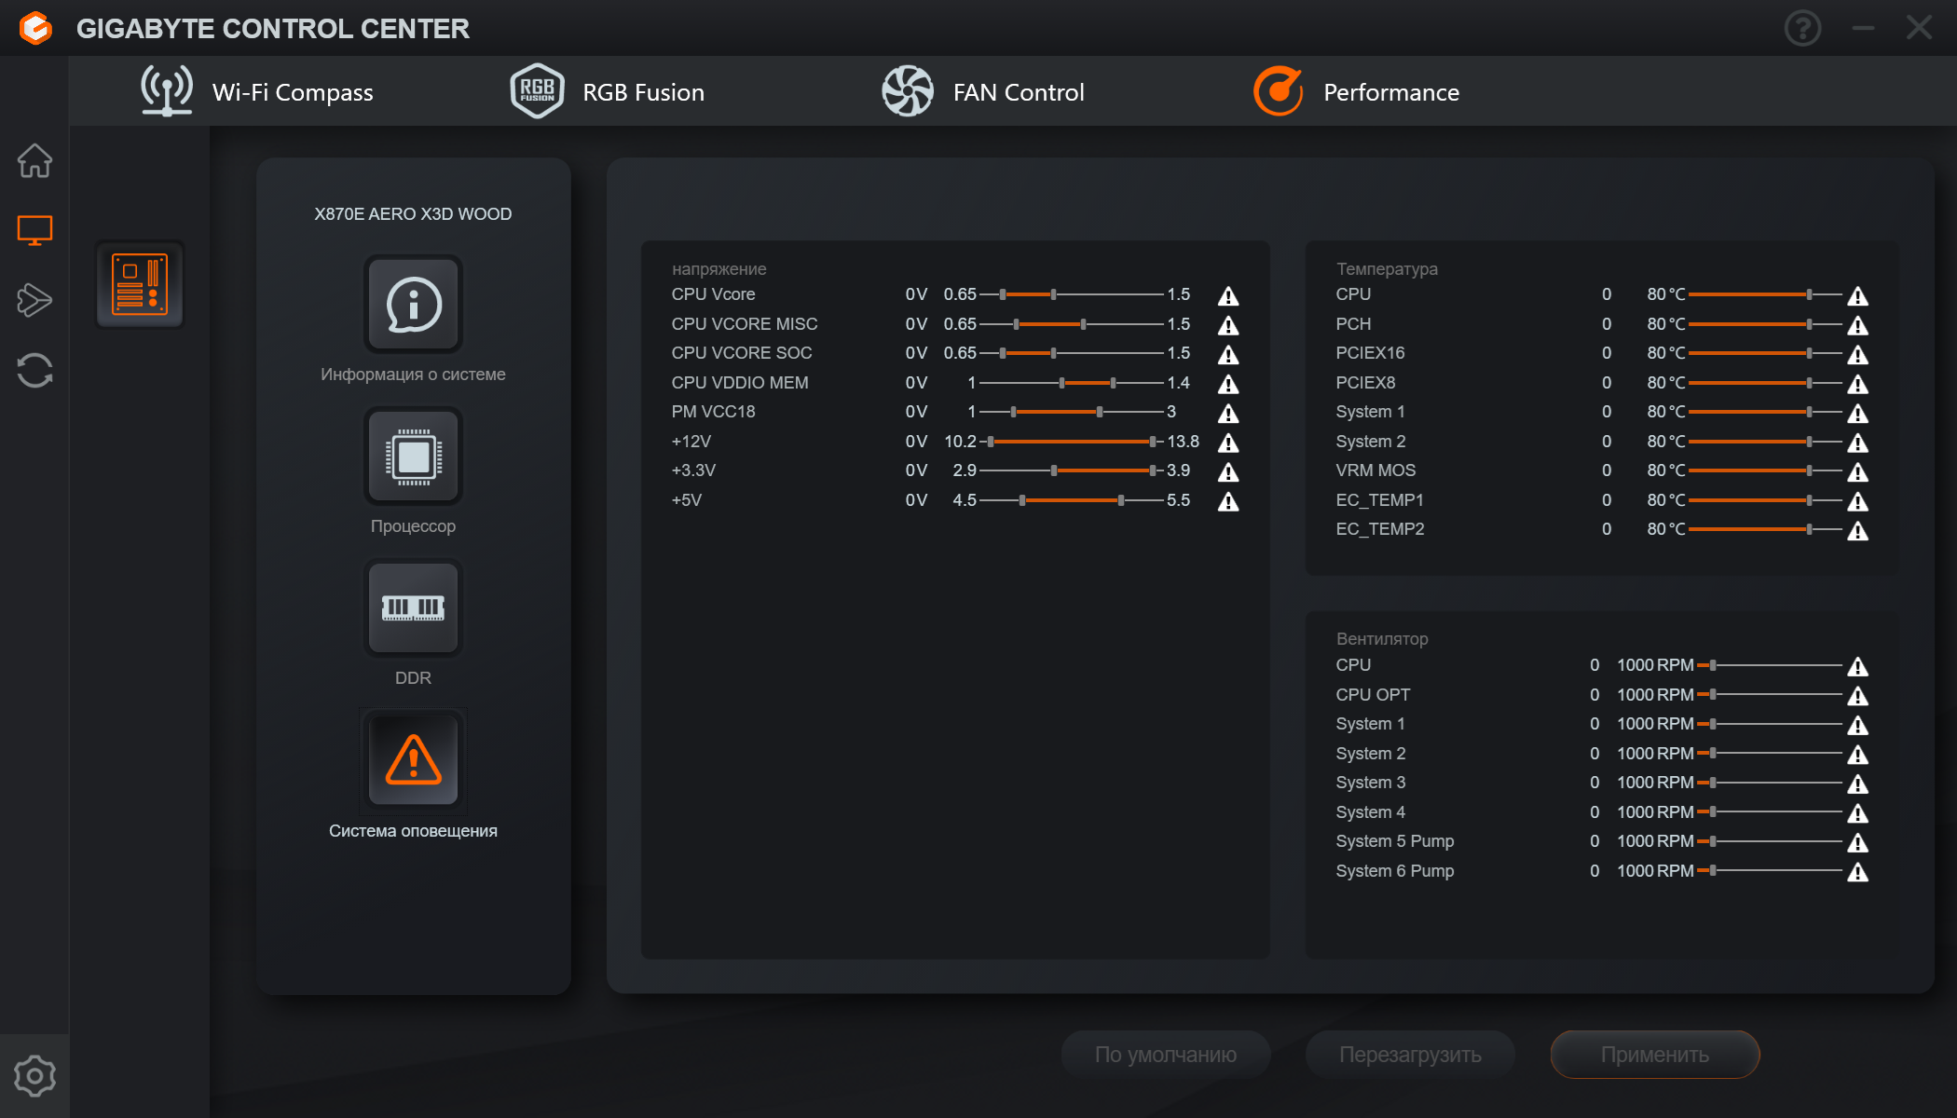Open the Информация о системе icon
The image size is (1957, 1118).
click(x=413, y=305)
